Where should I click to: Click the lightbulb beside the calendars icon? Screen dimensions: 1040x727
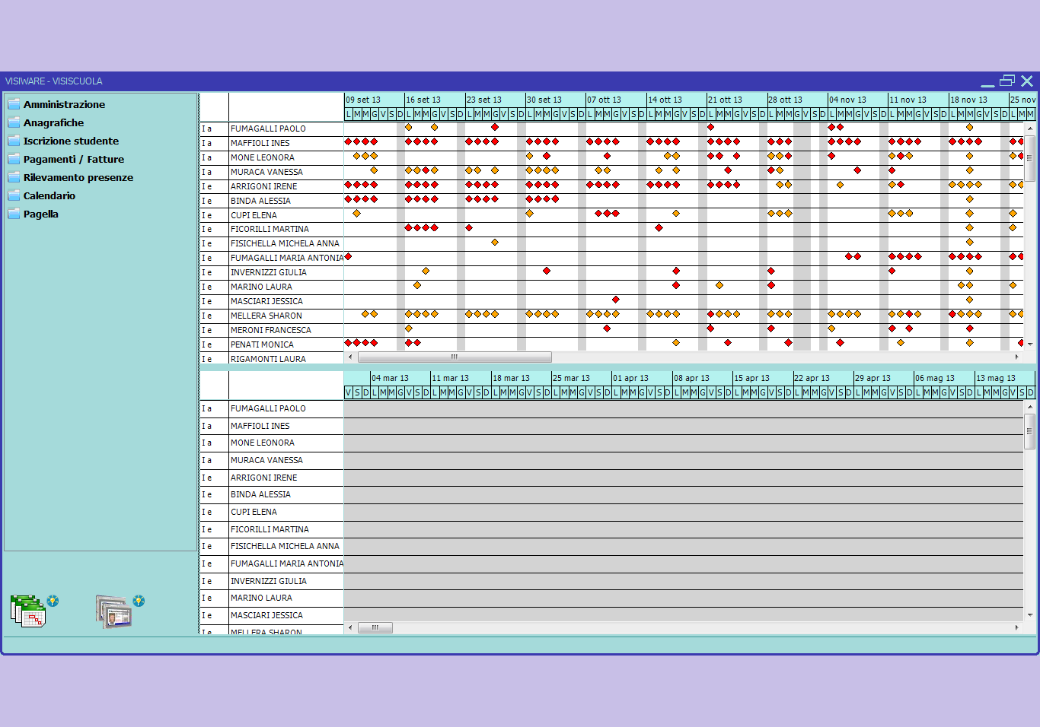53,601
